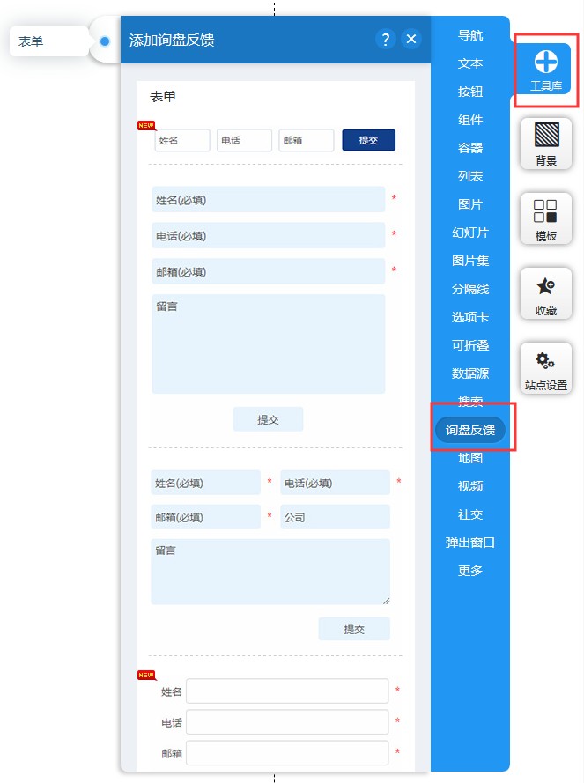Click the 表单 heading in the dialog
The image size is (584, 783).
coord(163,96)
